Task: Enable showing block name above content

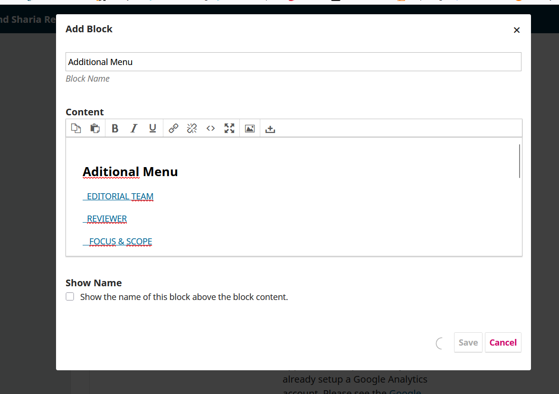Action: click(70, 297)
